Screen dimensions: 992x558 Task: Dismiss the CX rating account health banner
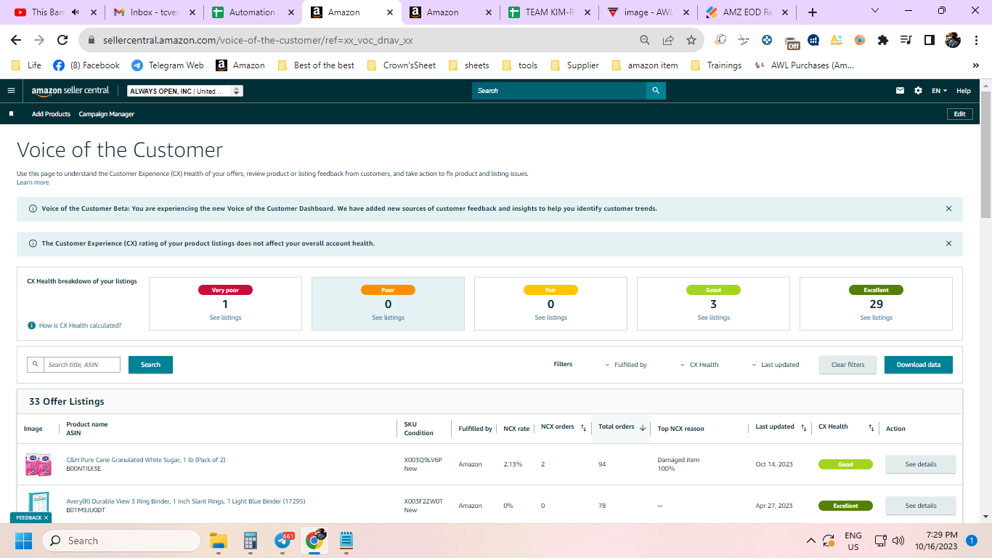pos(948,243)
